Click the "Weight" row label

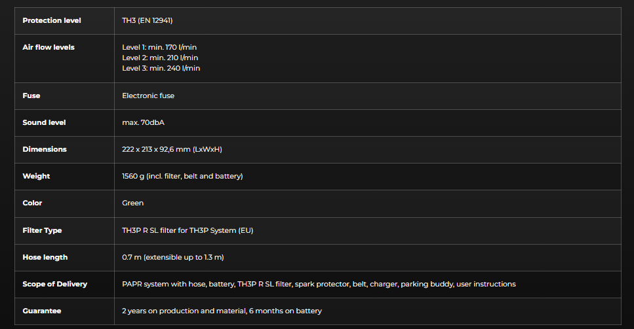click(36, 176)
